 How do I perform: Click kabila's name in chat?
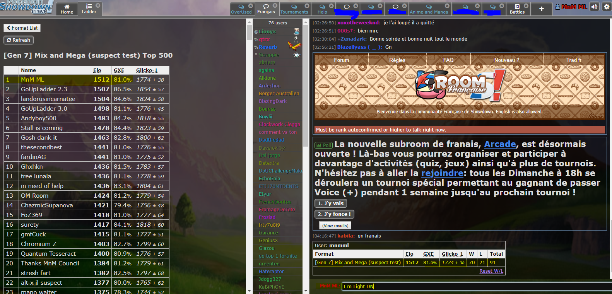pyautogui.click(x=346, y=236)
